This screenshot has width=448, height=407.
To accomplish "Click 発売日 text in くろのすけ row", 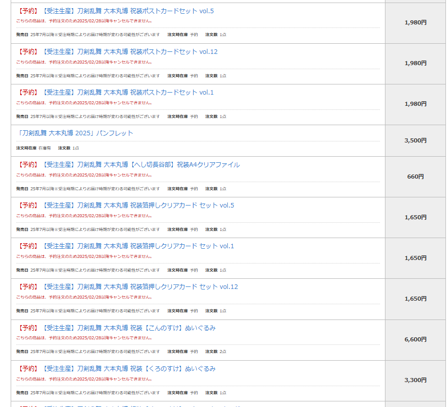I will click(88, 393).
